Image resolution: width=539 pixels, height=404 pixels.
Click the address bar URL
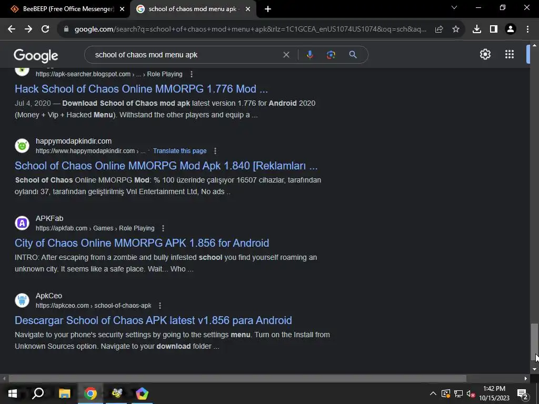coord(250,29)
